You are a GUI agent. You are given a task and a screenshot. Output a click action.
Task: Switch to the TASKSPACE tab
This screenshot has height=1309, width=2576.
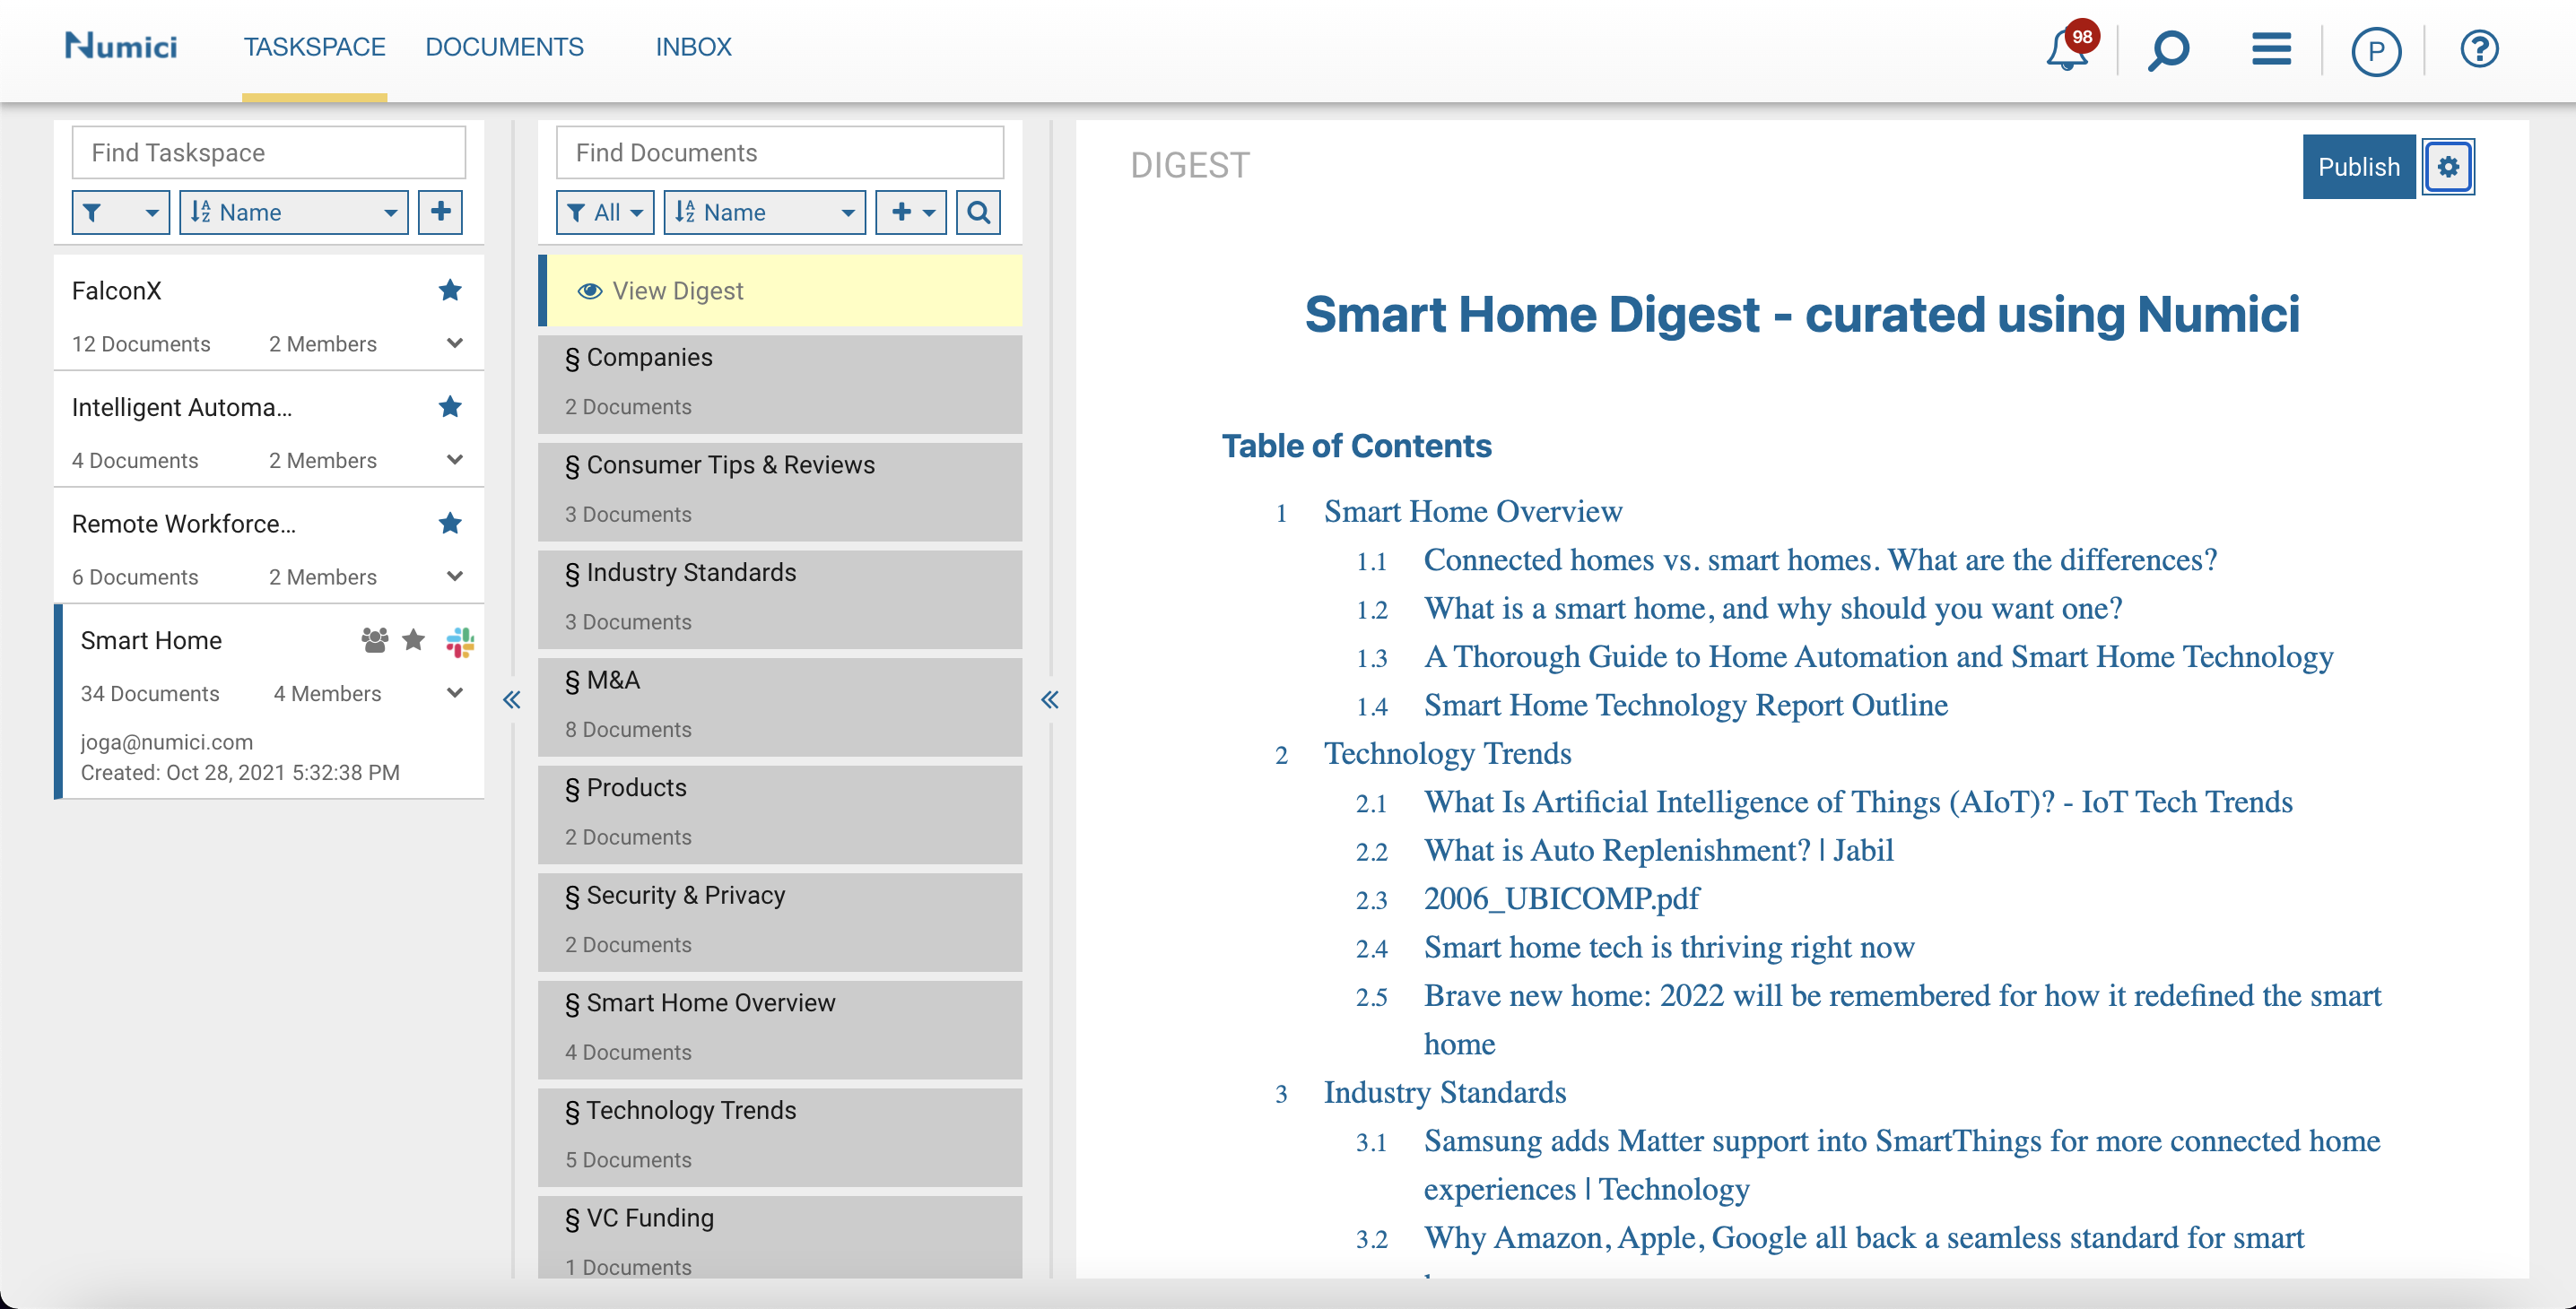[x=314, y=47]
